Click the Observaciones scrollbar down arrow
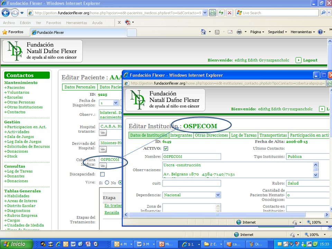Viewport: 332px width, 249px height. (x=315, y=175)
